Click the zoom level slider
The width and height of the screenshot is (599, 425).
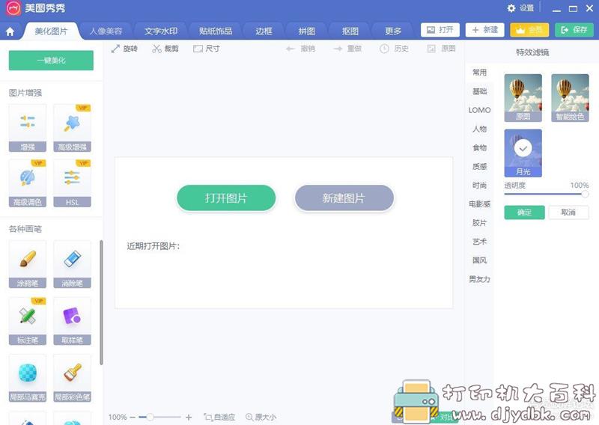159,418
